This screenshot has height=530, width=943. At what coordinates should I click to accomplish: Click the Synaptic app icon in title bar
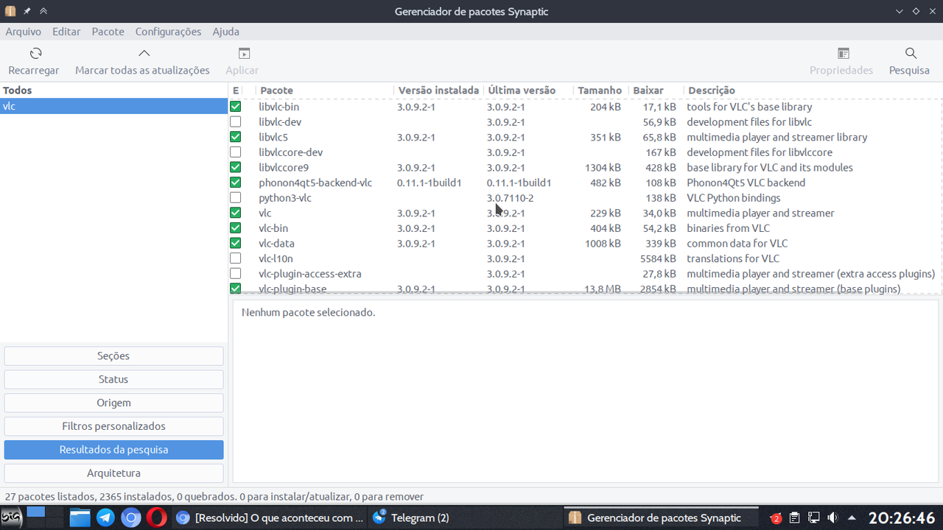pyautogui.click(x=10, y=11)
